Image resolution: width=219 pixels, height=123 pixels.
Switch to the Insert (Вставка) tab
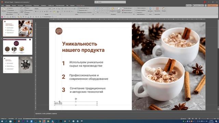point(14,5)
